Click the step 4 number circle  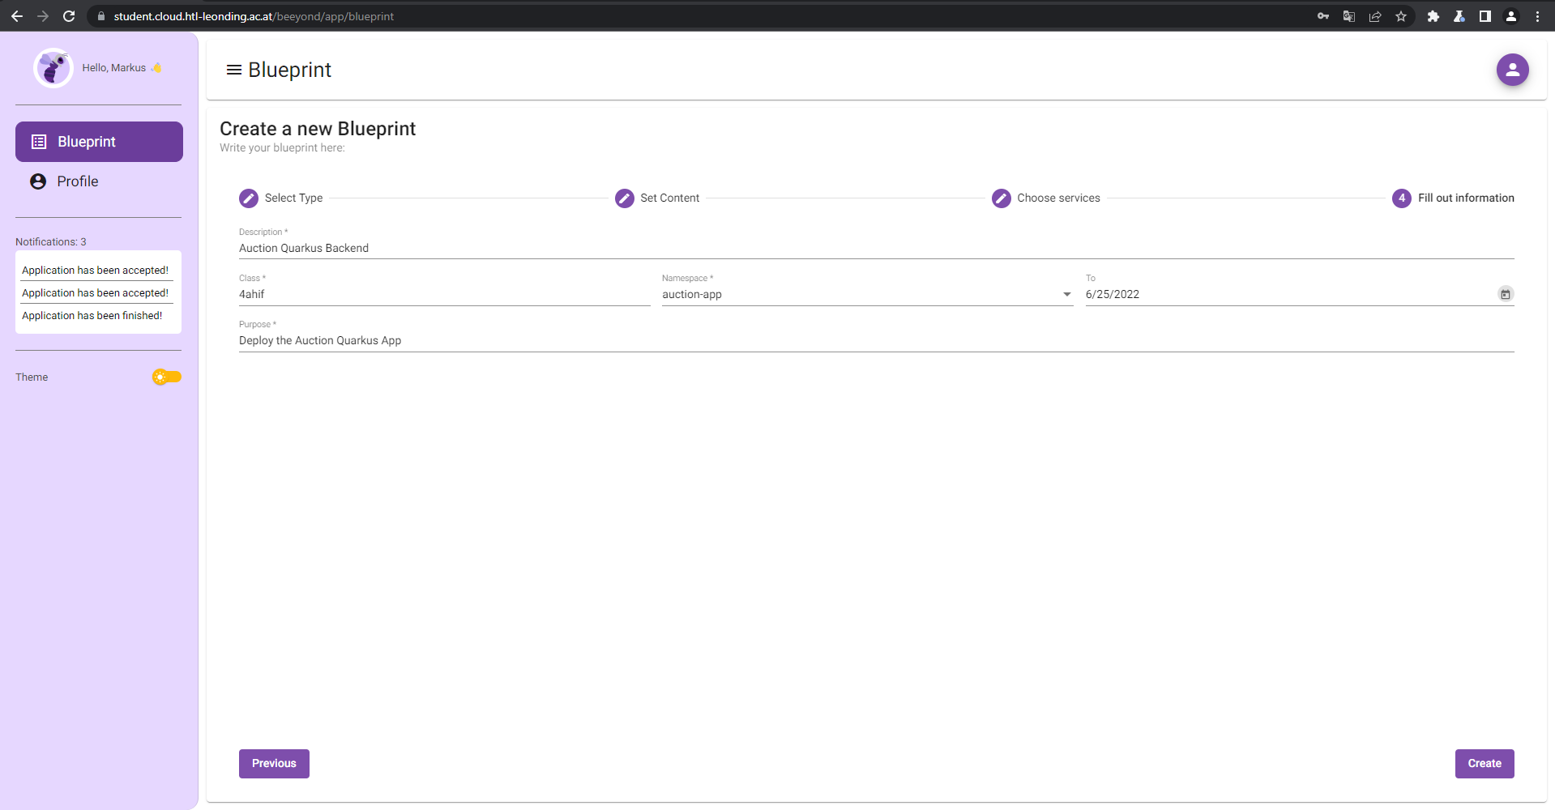[x=1402, y=198]
